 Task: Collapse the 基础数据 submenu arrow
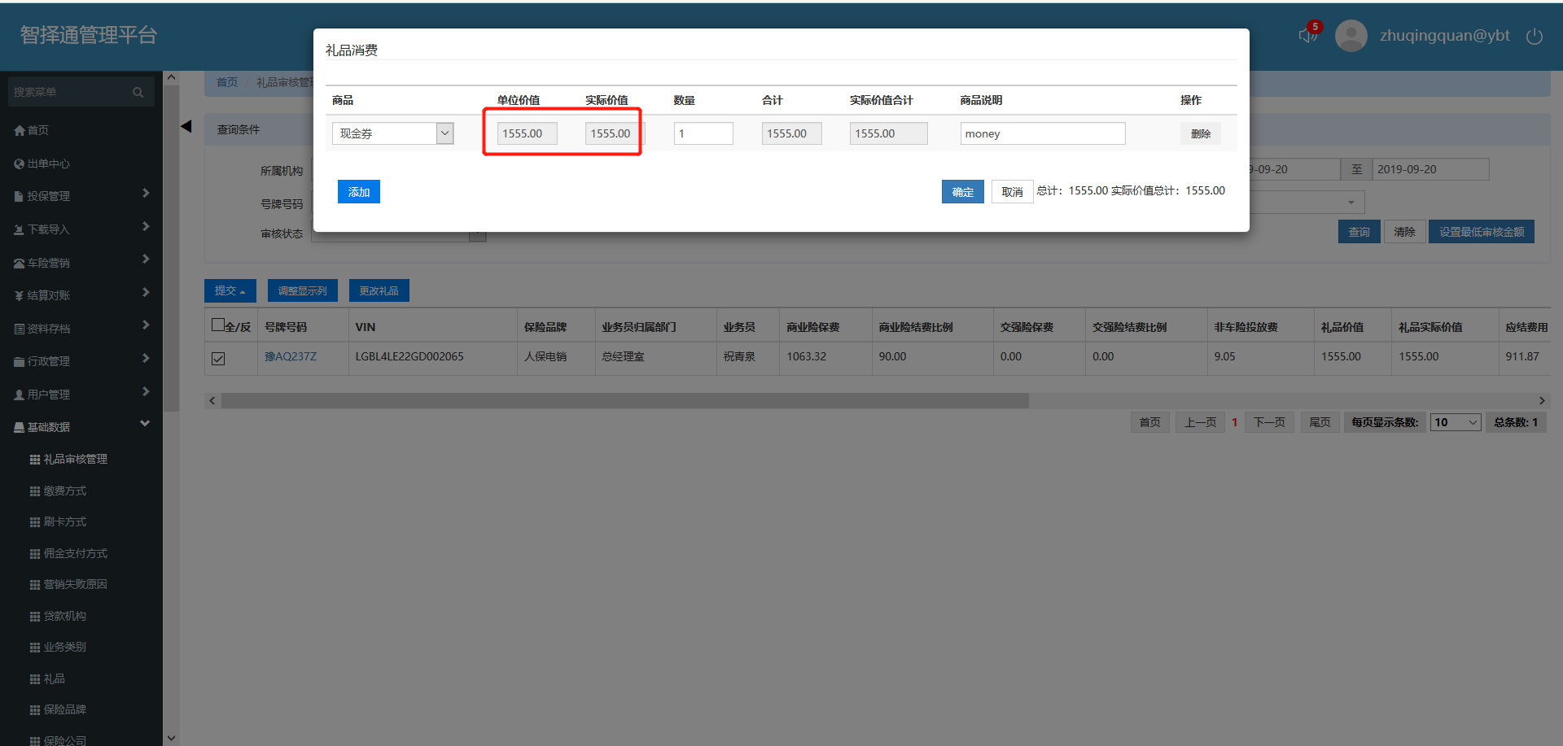(145, 424)
